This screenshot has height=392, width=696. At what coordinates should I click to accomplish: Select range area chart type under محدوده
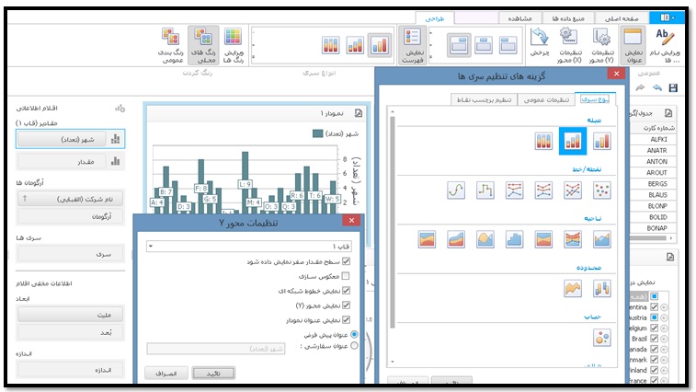point(573,288)
